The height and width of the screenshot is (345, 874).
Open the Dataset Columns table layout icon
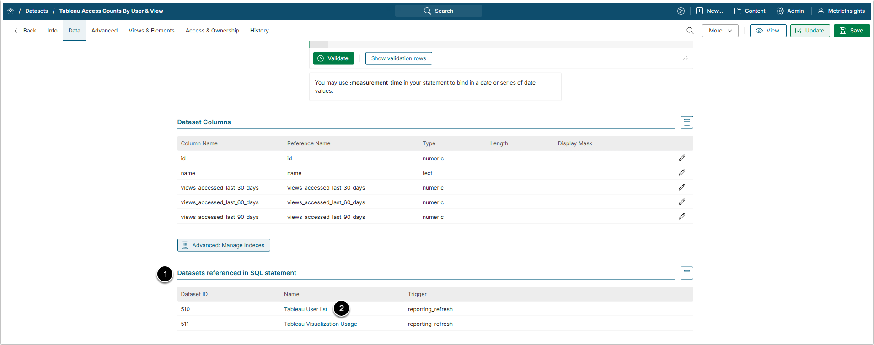686,122
